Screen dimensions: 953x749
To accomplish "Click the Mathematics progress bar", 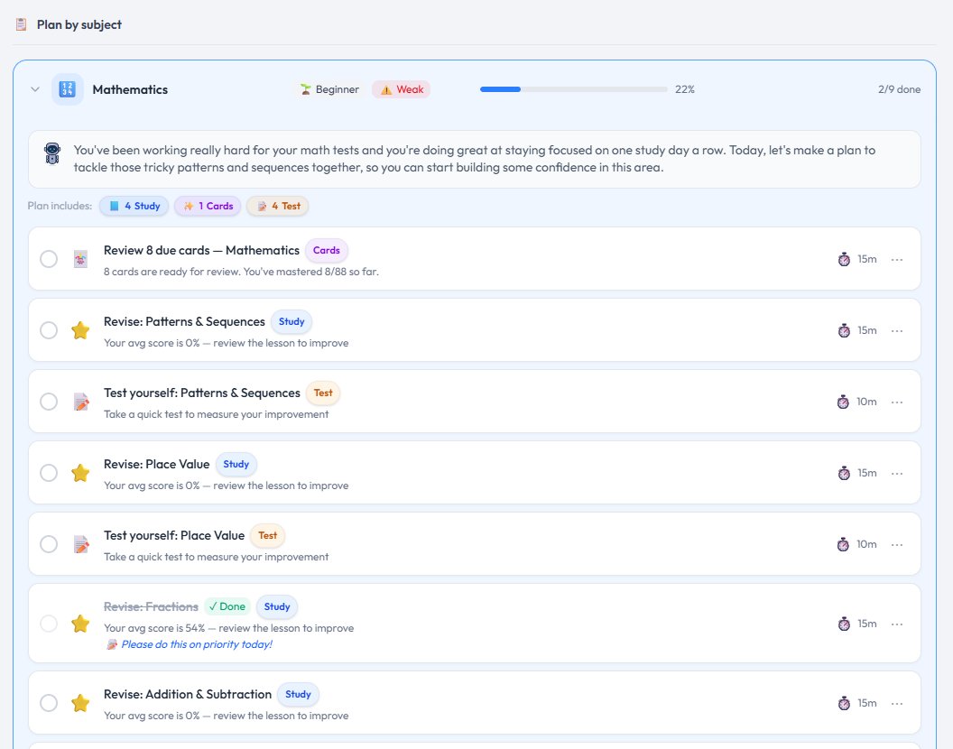I will pos(574,89).
